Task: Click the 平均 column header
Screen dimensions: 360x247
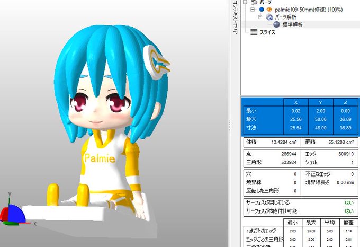Action: (329, 222)
